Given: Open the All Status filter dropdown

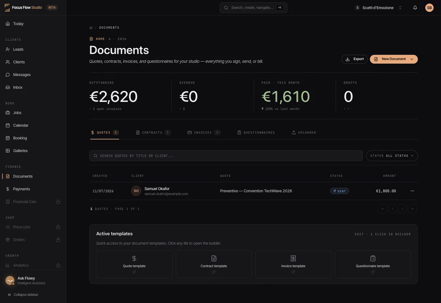Looking at the screenshot, I should pos(392,156).
